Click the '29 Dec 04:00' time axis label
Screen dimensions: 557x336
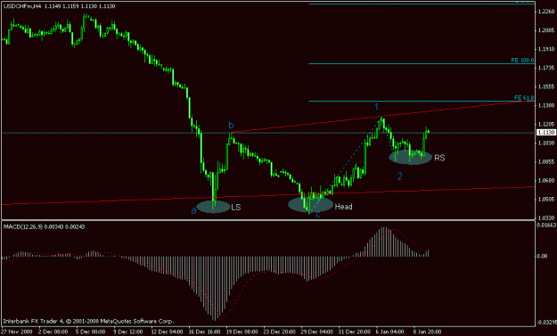pos(317,332)
